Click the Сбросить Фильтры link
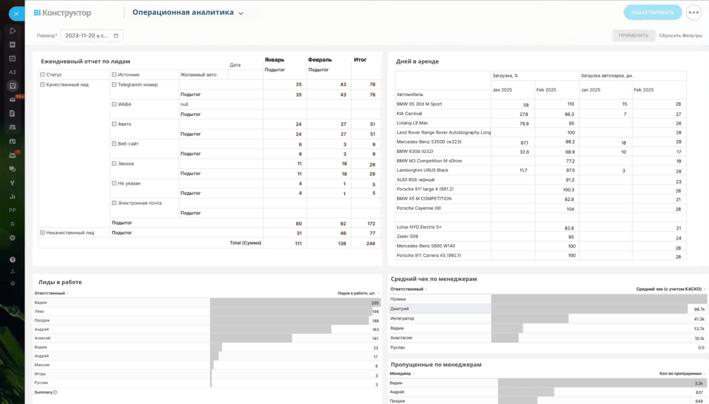 point(680,35)
